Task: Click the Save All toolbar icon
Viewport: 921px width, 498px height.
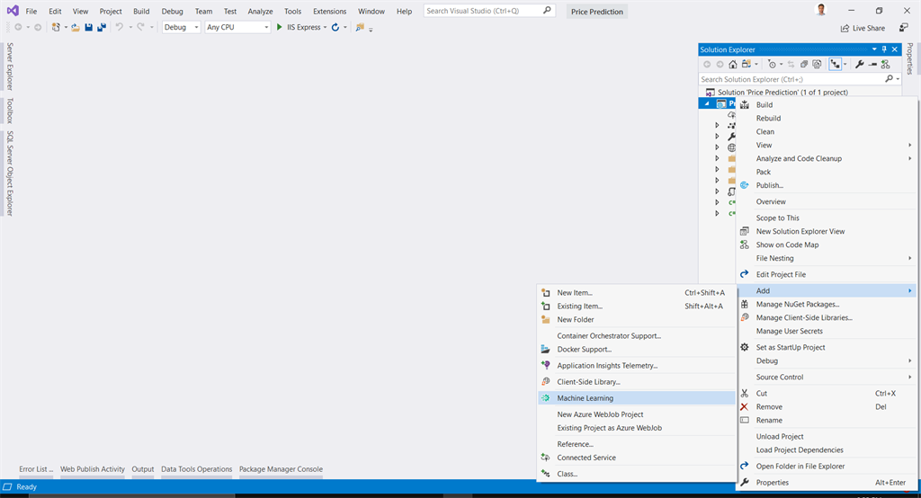Action: [x=102, y=27]
